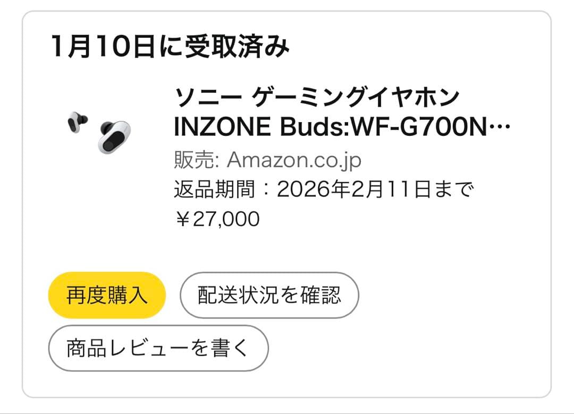This screenshot has width=574, height=414.
Task: Click the 販売 seller label
Action: point(189,159)
